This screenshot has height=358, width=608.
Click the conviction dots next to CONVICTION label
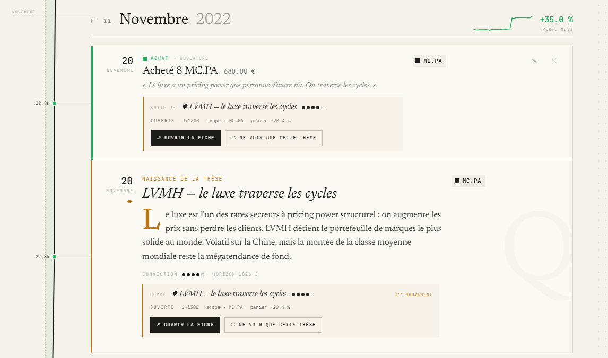[193, 275]
